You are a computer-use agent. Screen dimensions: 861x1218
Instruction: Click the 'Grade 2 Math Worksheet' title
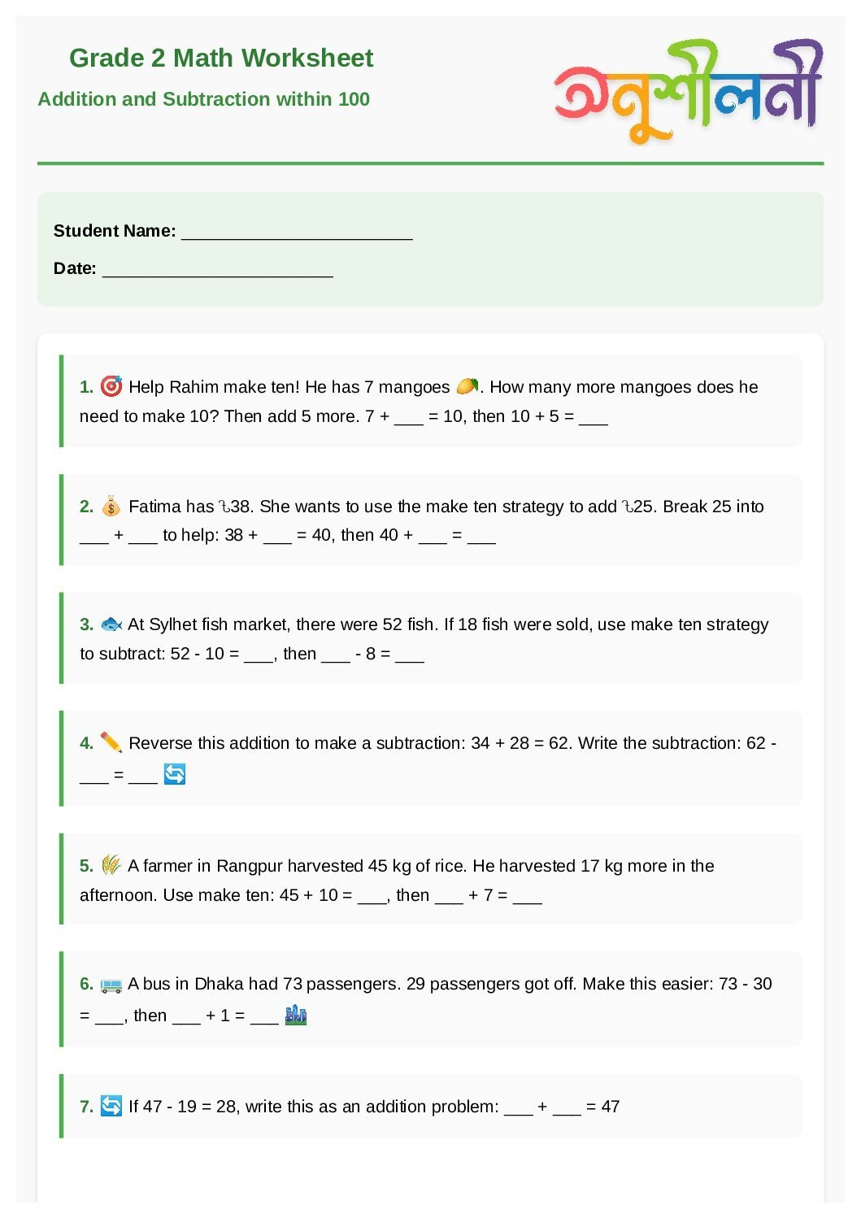[x=221, y=58]
